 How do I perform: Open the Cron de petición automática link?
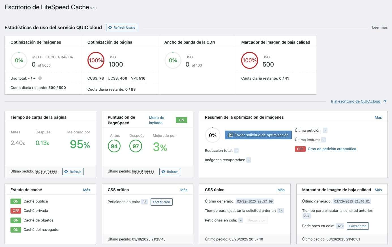pyautogui.click(x=332, y=149)
